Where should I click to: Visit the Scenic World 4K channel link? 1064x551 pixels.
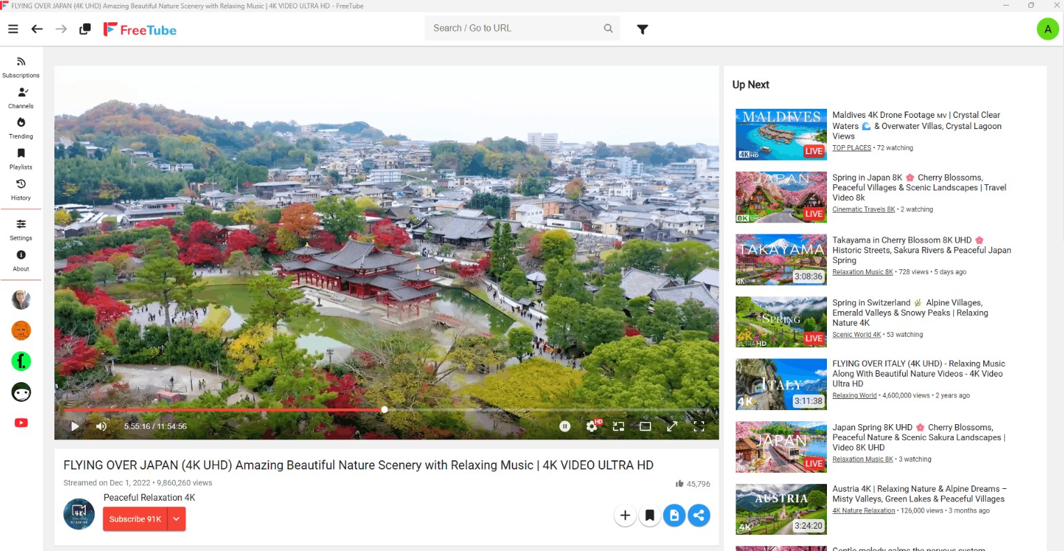pyautogui.click(x=856, y=335)
